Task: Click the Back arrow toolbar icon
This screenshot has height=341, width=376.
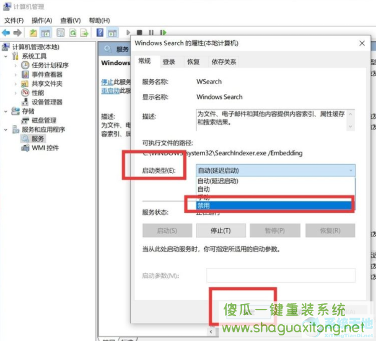Action: (x=6, y=32)
